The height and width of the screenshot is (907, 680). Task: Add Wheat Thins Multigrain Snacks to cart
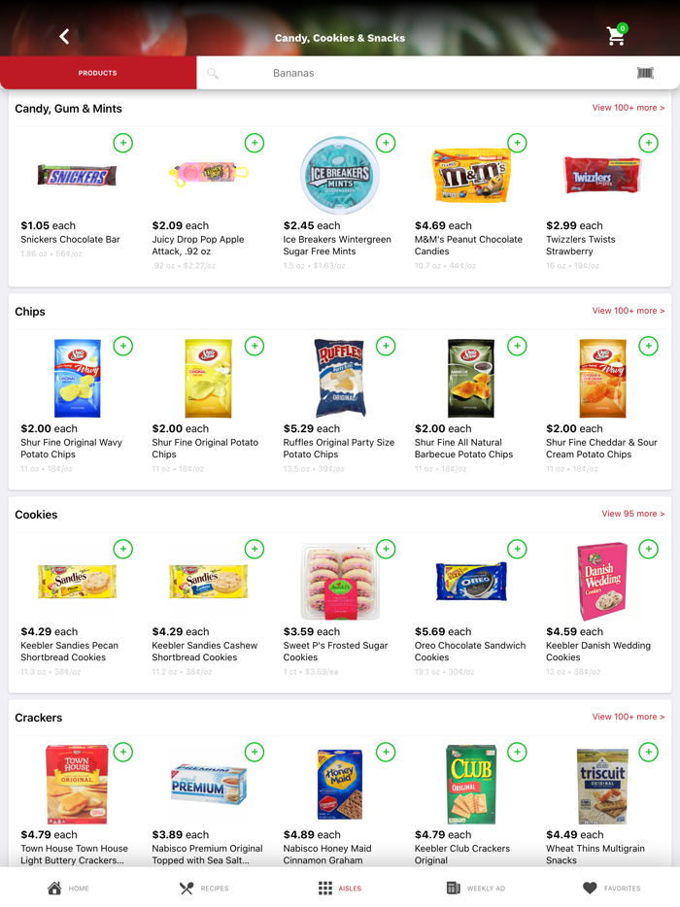tap(648, 752)
